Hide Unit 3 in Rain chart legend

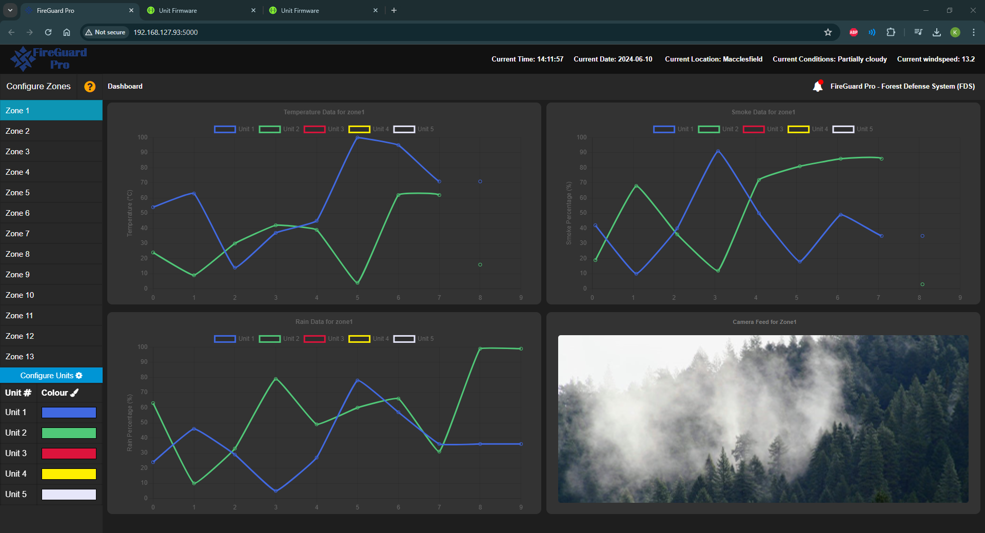click(324, 339)
